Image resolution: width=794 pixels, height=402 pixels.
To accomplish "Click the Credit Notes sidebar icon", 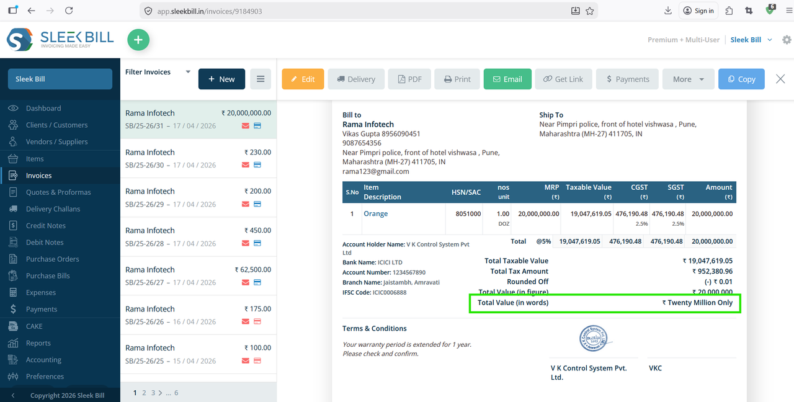I will point(13,226).
